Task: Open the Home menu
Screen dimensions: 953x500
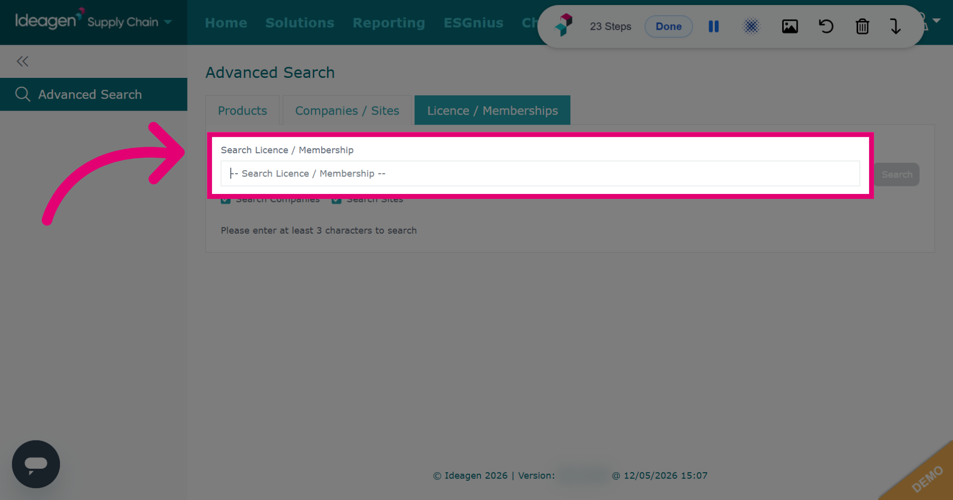Action: pos(226,23)
